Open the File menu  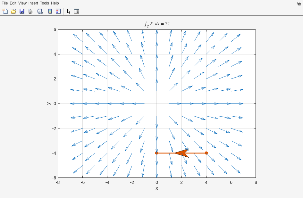click(x=4, y=3)
